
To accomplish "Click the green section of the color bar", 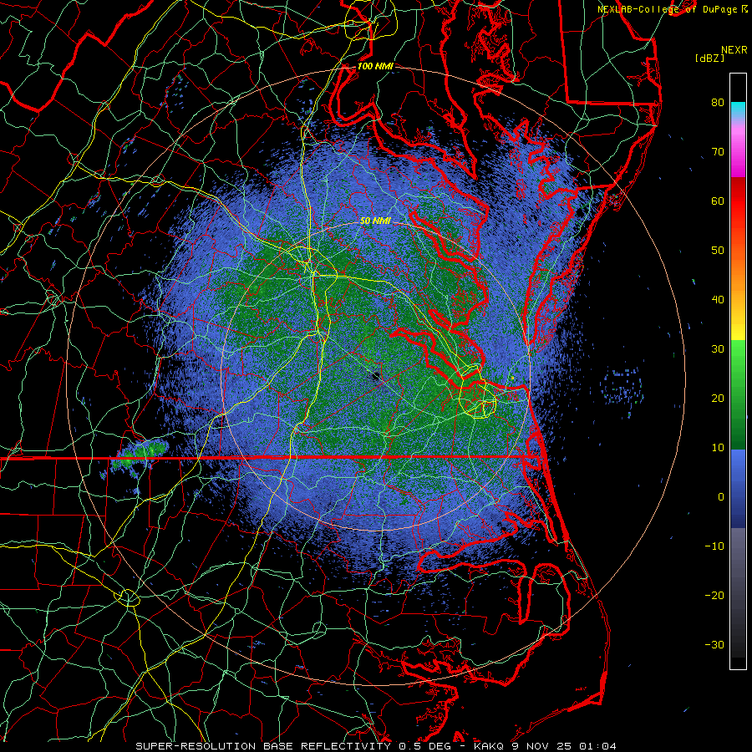I will [738, 394].
